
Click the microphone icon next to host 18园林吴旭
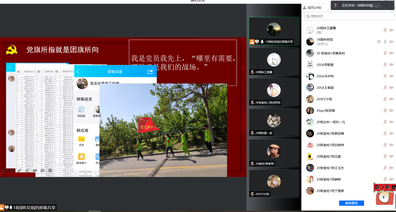tap(385, 42)
